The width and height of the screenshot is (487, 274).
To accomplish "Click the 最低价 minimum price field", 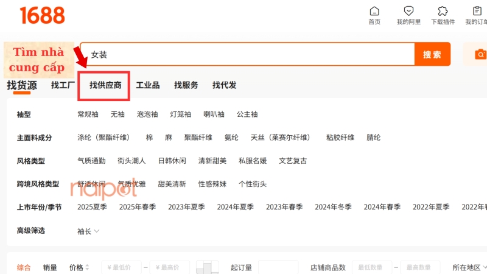I will pyautogui.click(x=121, y=267).
